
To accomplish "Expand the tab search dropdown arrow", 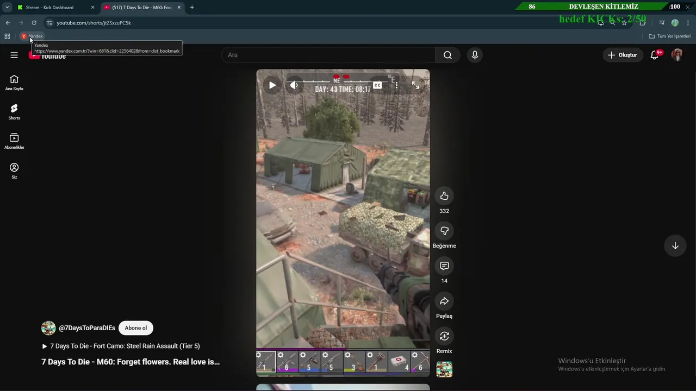I will pos(7,8).
